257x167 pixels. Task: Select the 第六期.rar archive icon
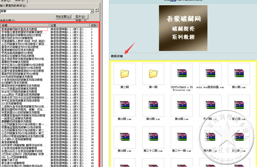(x=210, y=137)
